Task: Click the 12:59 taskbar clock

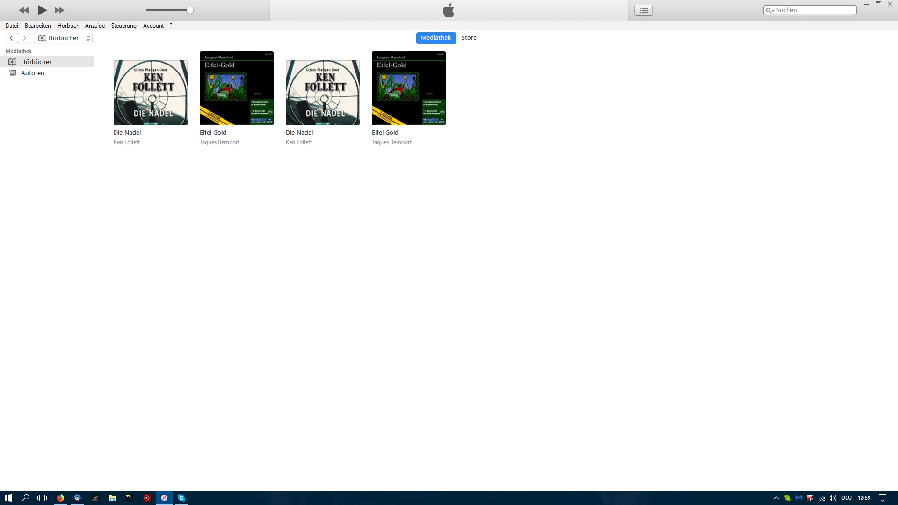Action: click(x=864, y=498)
